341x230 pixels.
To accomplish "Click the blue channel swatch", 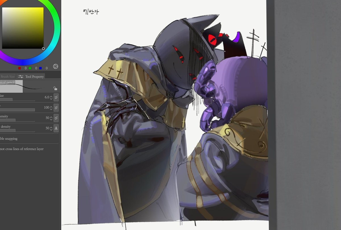I will pyautogui.click(x=40, y=68).
